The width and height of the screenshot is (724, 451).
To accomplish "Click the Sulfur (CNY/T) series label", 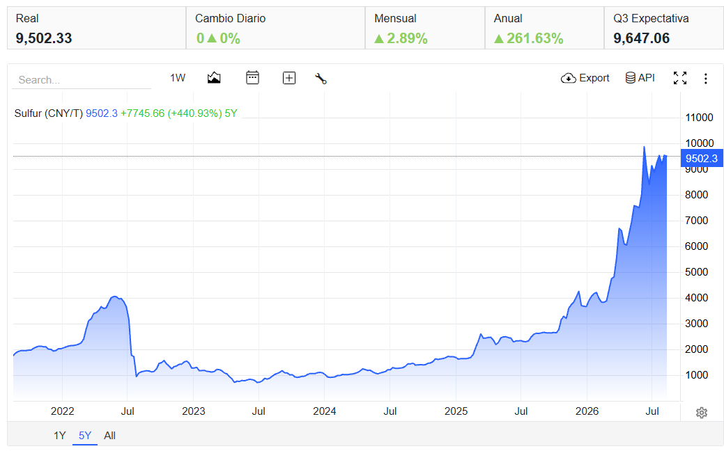I will [49, 113].
